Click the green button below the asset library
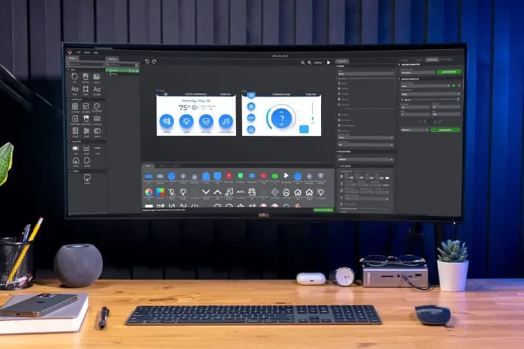The image size is (524, 349). pos(323,210)
